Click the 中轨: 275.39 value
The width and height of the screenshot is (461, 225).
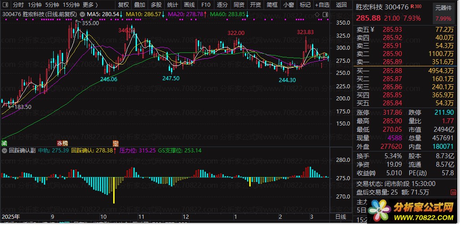tap(54, 151)
